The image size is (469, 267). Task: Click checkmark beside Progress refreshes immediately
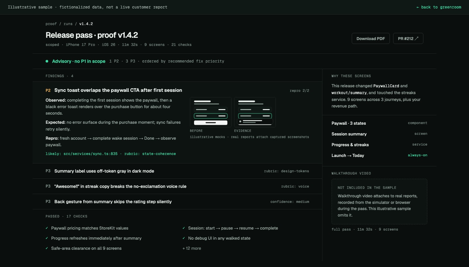(x=47, y=238)
